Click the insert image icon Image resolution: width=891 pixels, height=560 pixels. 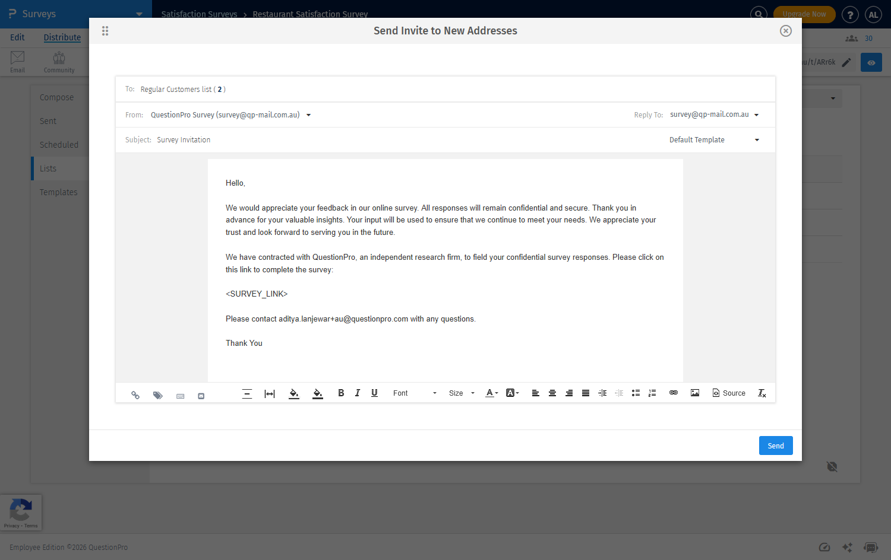(x=694, y=393)
